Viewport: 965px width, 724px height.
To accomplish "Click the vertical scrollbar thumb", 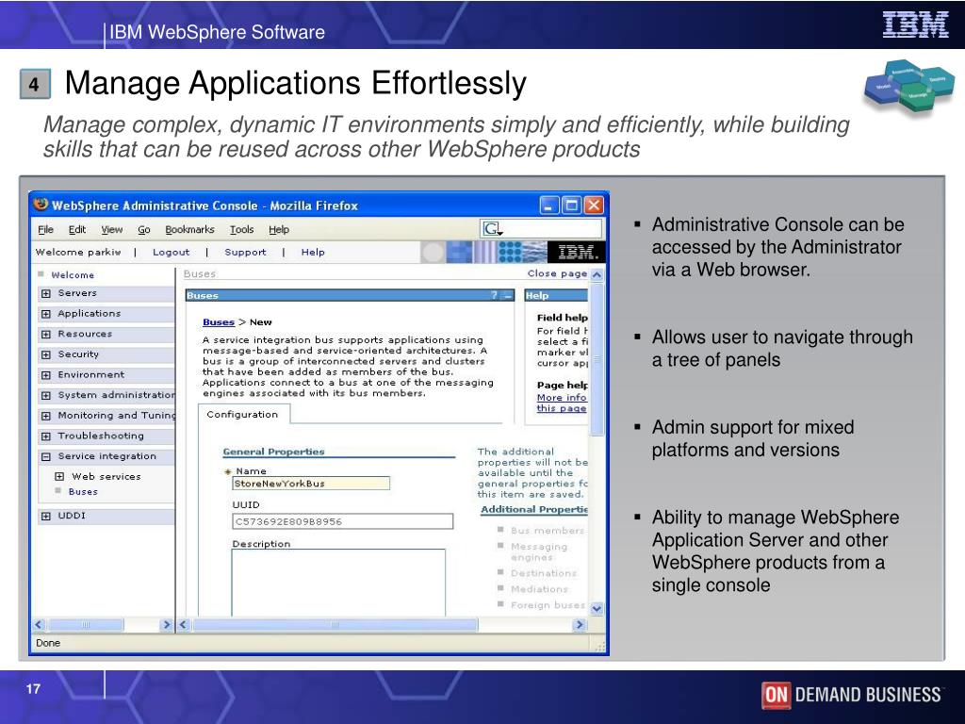I will point(597,359).
